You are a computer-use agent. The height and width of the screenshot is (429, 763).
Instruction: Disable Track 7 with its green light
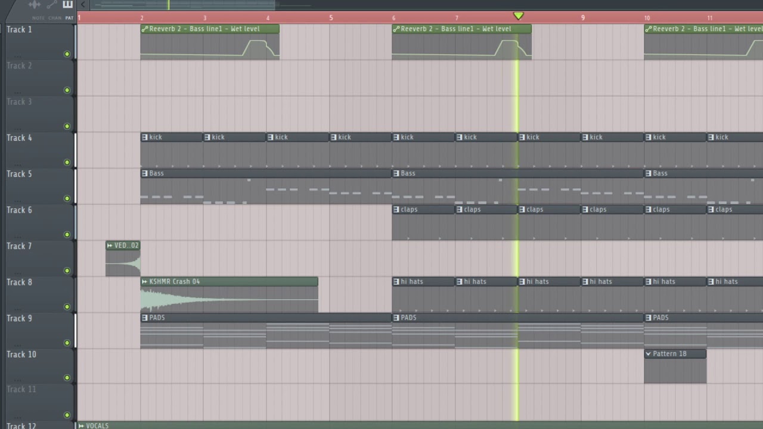(67, 271)
